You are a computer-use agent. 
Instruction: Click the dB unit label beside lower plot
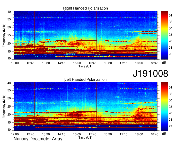click(164, 134)
